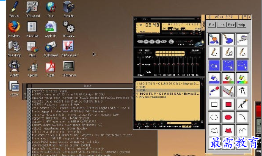This screenshot has height=156, width=262.
Task: Select the smear tool with red dot
Action: (x=214, y=91)
